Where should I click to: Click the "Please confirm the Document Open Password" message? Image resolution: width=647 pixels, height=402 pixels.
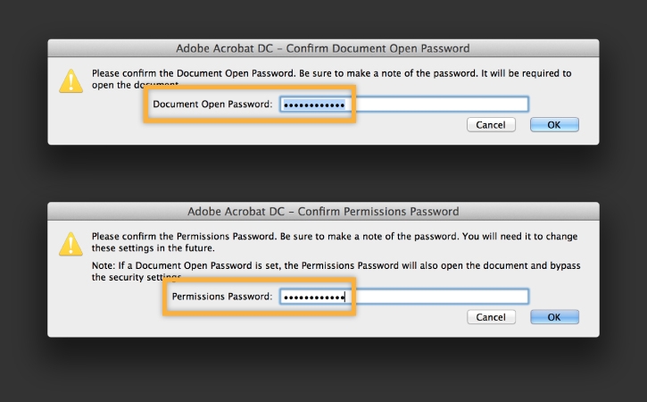[330, 73]
